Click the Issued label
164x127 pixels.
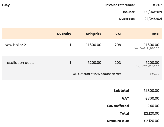(129, 12)
